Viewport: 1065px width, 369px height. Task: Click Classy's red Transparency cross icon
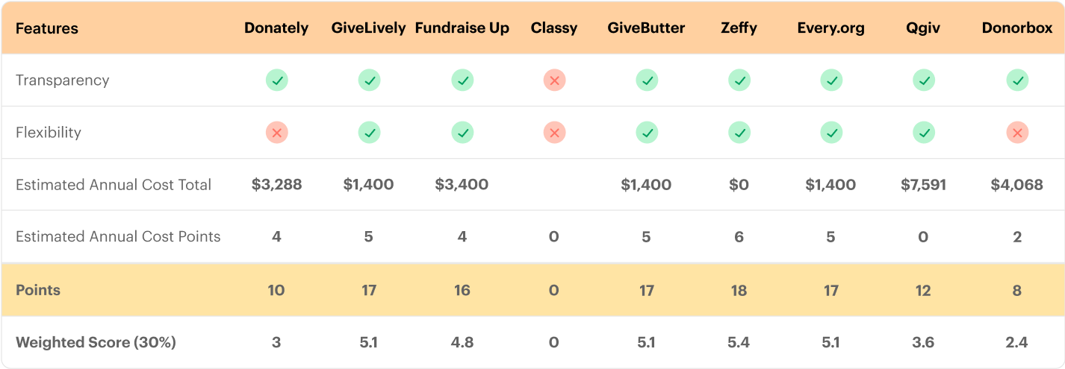(x=554, y=80)
